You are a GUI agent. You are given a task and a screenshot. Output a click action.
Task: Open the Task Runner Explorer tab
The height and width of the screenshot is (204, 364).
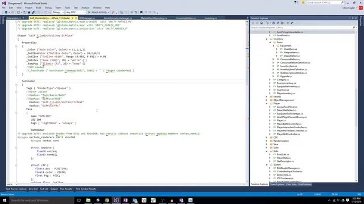(x=16, y=189)
